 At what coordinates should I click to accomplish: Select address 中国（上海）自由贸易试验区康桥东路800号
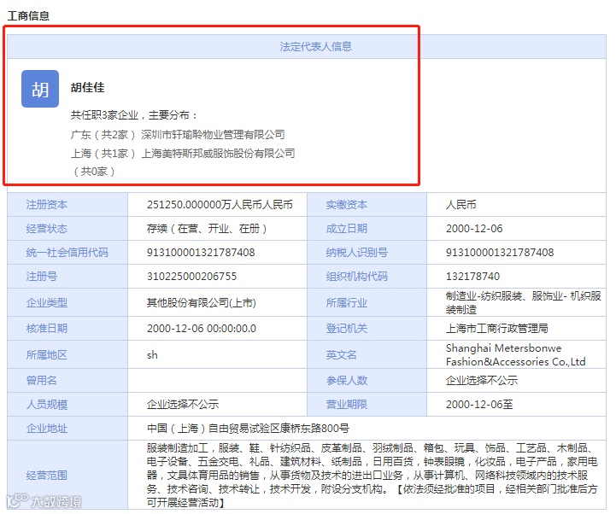click(248, 429)
